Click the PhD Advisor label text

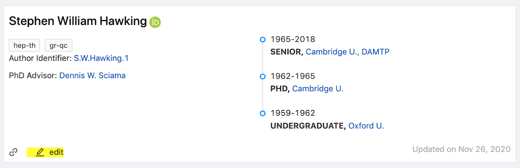[x=33, y=76]
